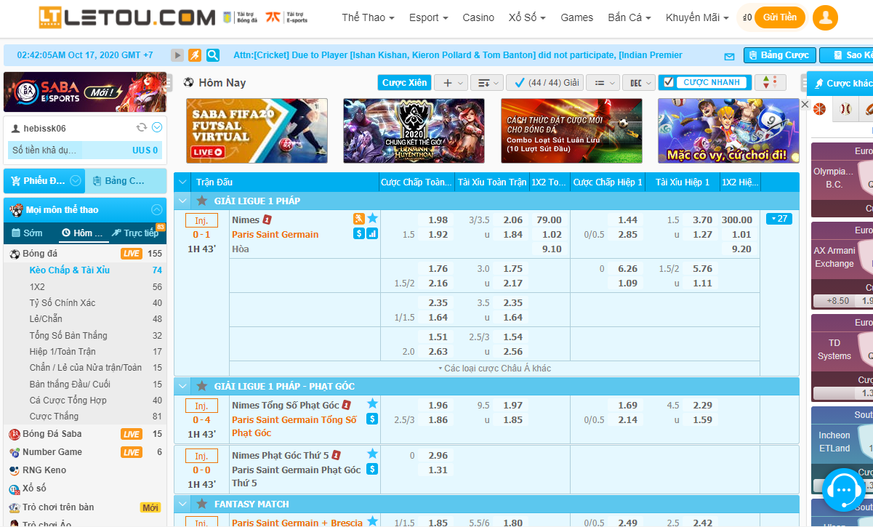The image size is (873, 527).
Task: Refresh the balance for hebissk06
Action: pyautogui.click(x=142, y=128)
